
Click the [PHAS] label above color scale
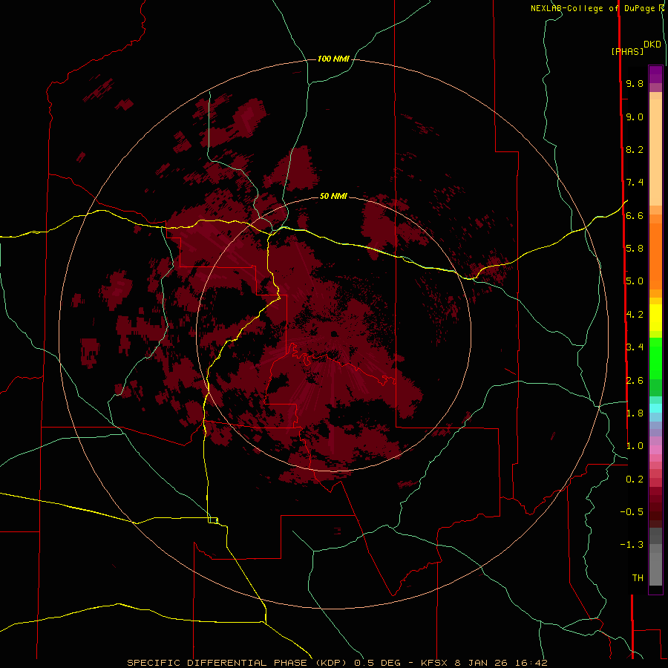pos(627,52)
